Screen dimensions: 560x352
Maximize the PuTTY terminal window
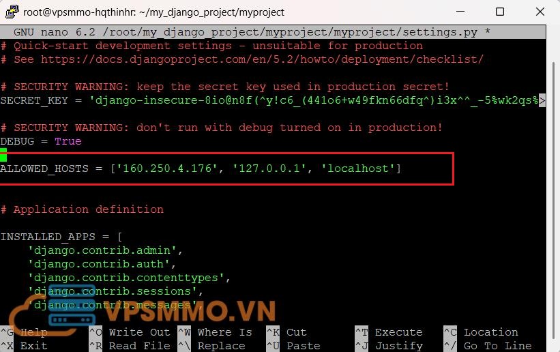500,12
